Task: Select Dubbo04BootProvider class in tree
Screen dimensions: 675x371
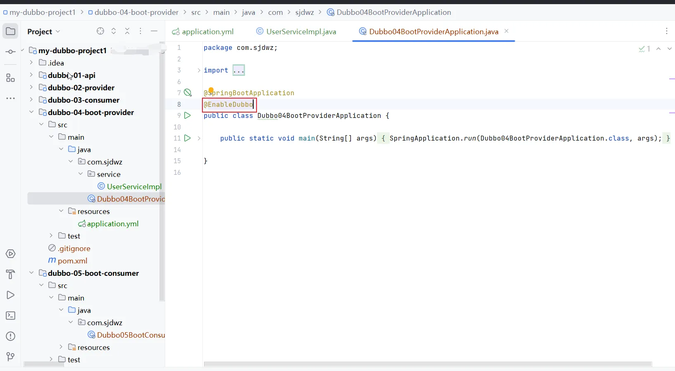Action: point(126,199)
